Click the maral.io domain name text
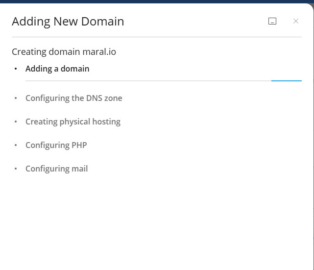Screen dimensions: 314x270 [x=99, y=51]
